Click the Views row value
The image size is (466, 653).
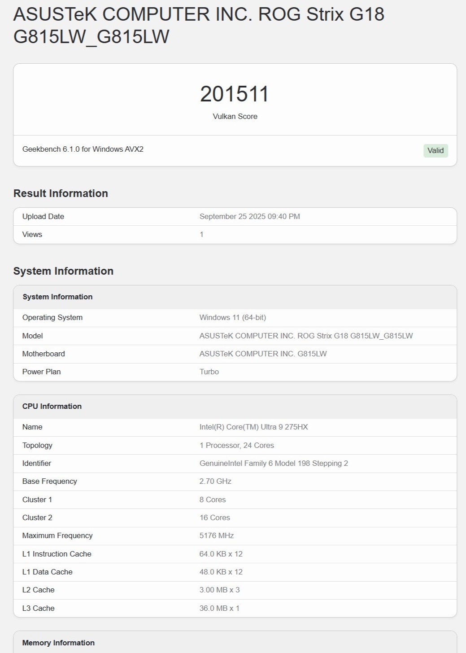(201, 234)
